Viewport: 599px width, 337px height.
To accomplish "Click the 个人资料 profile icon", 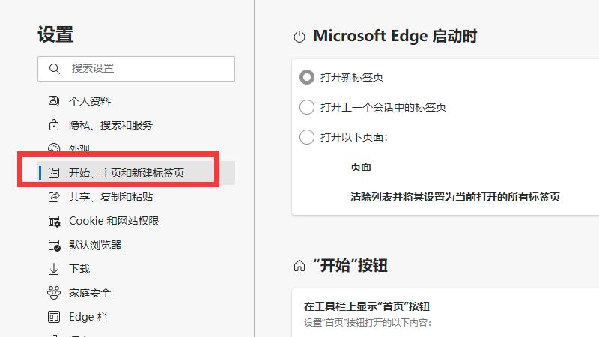I will point(54,101).
